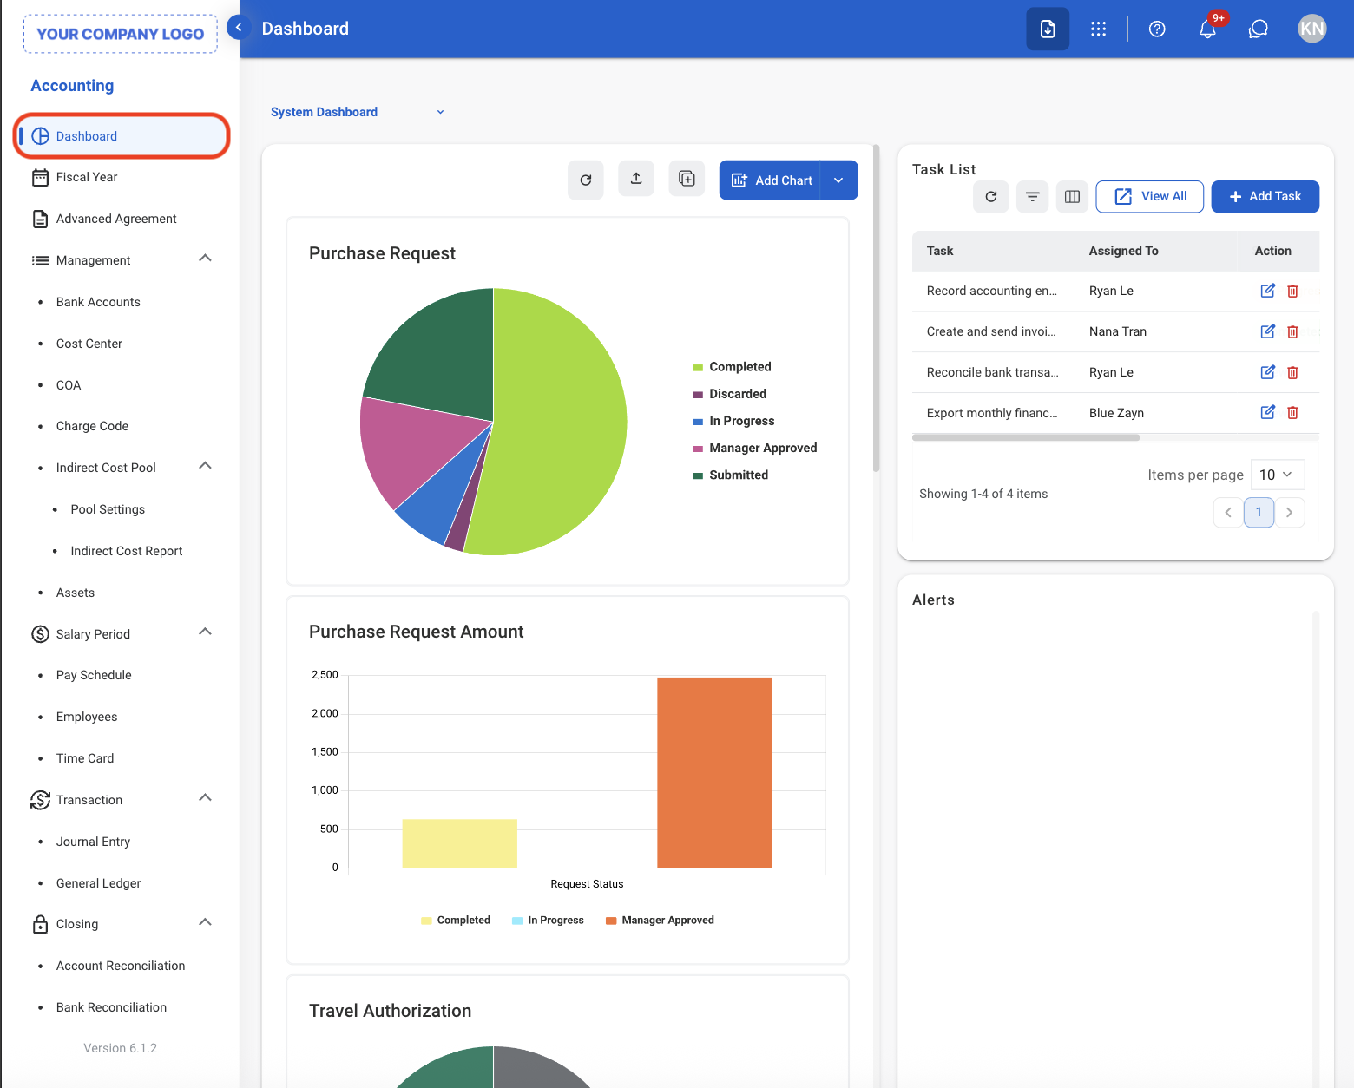1354x1088 pixels.
Task: Delete the Reconcile bank transaction task
Action: tap(1292, 372)
